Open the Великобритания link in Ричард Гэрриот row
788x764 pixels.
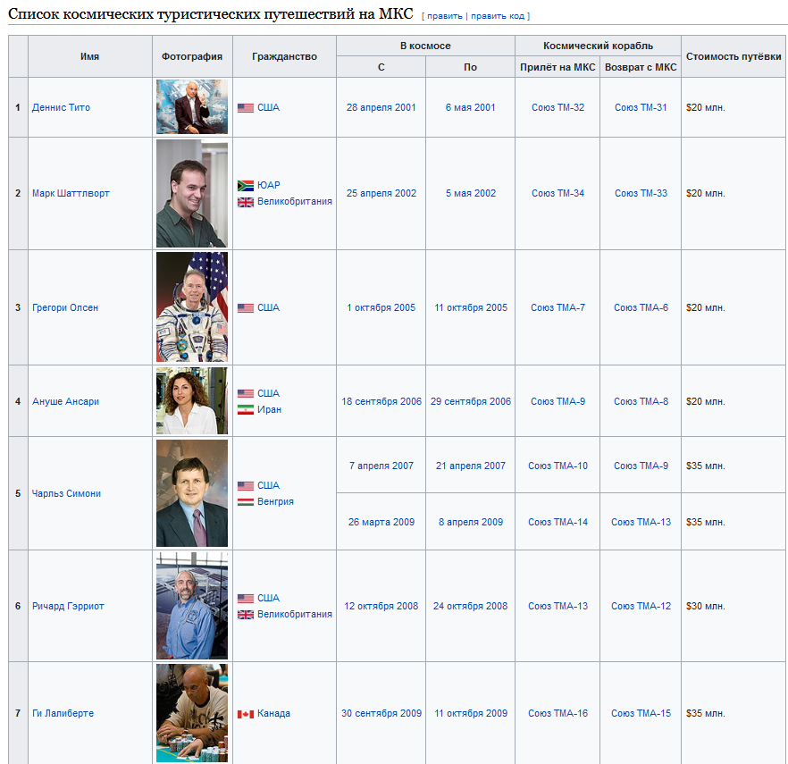click(294, 614)
